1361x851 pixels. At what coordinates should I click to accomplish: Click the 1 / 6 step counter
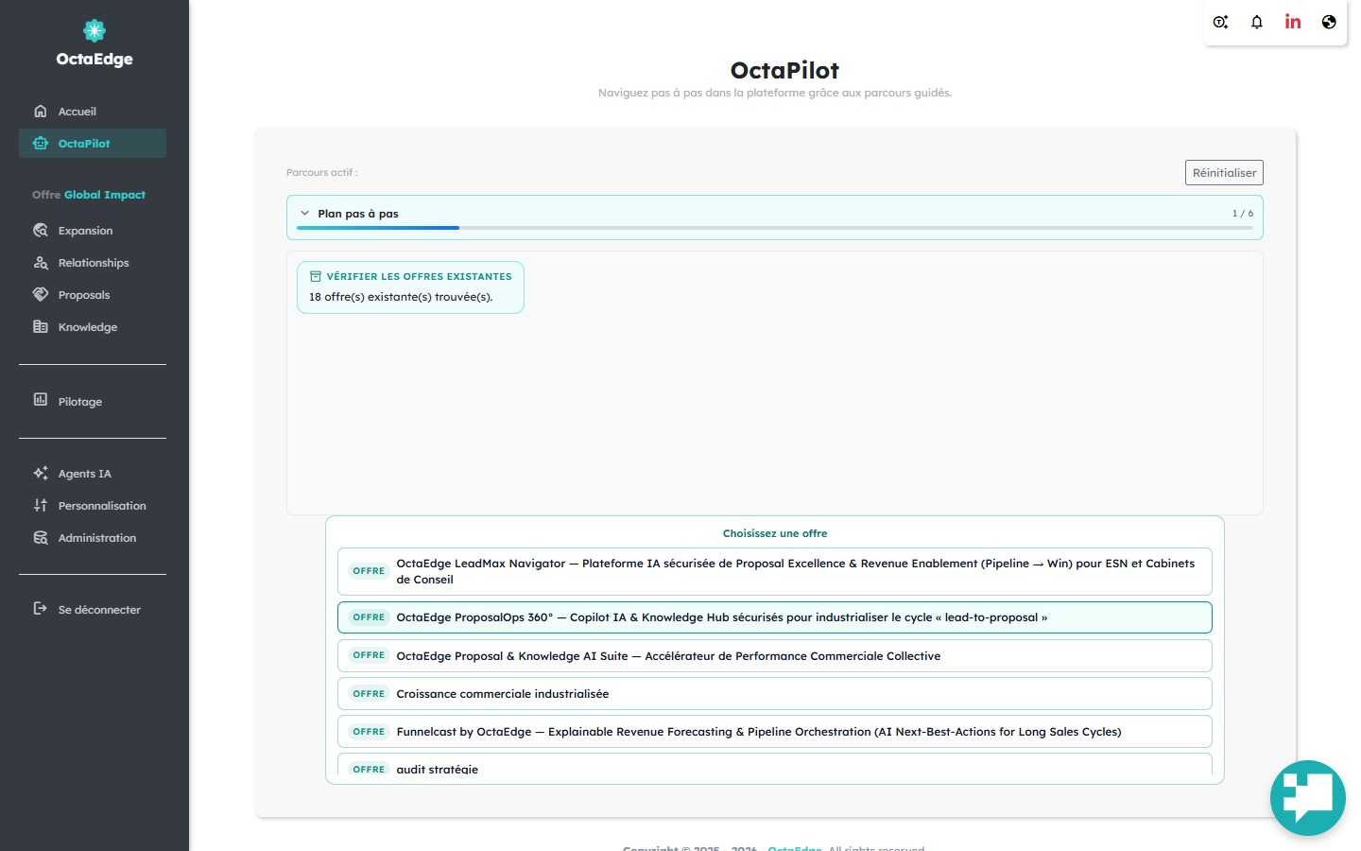coord(1243,214)
